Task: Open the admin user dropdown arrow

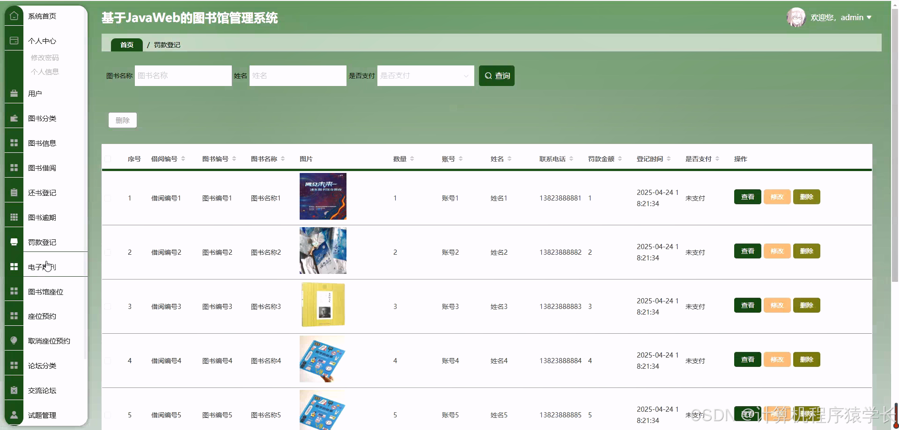Action: 869,17
